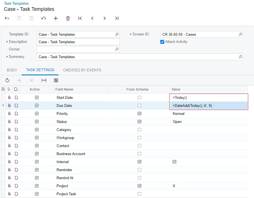Screen dimensions: 254x198
Task: Refresh the task settings grid
Action: [7, 80]
